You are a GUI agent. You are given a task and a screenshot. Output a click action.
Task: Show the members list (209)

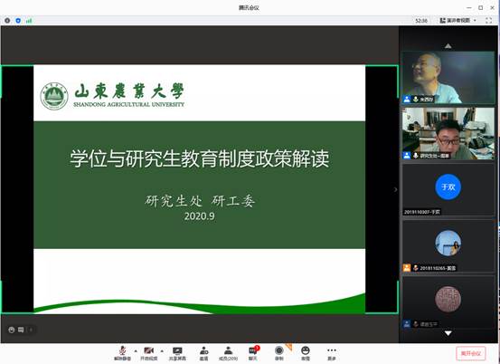coord(228,353)
